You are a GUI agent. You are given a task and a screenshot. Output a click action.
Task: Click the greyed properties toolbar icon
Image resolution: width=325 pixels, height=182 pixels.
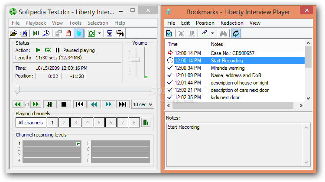coord(58,33)
